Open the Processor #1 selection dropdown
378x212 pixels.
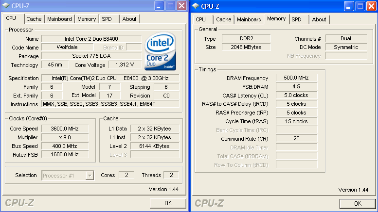[x=90, y=176]
